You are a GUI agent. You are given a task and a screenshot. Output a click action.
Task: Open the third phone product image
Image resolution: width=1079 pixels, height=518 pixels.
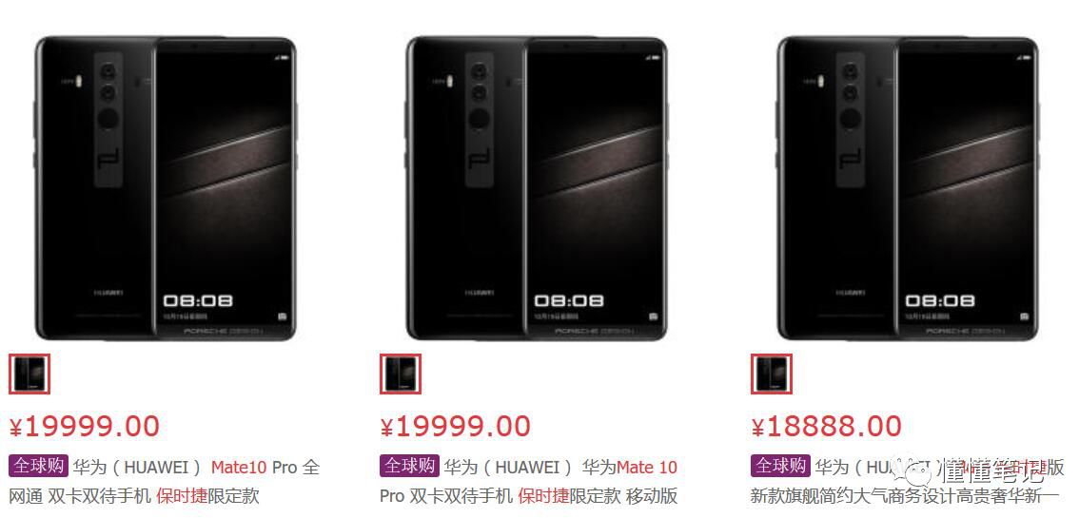coord(908,188)
